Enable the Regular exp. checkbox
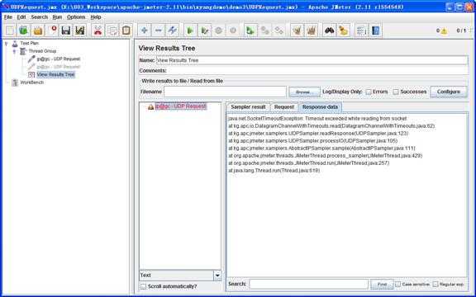Screen dimensions: 476x297 click(x=436, y=285)
